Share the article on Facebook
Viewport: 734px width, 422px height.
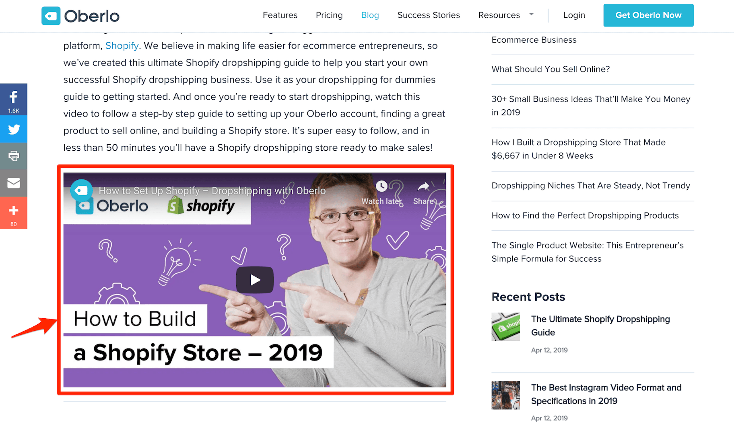click(14, 99)
